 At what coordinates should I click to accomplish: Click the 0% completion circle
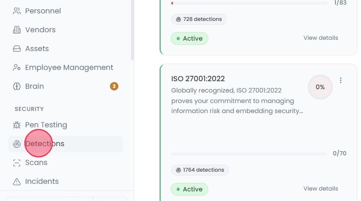320,87
